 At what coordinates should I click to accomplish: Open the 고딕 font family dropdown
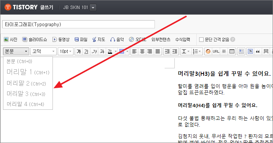coord(43,51)
